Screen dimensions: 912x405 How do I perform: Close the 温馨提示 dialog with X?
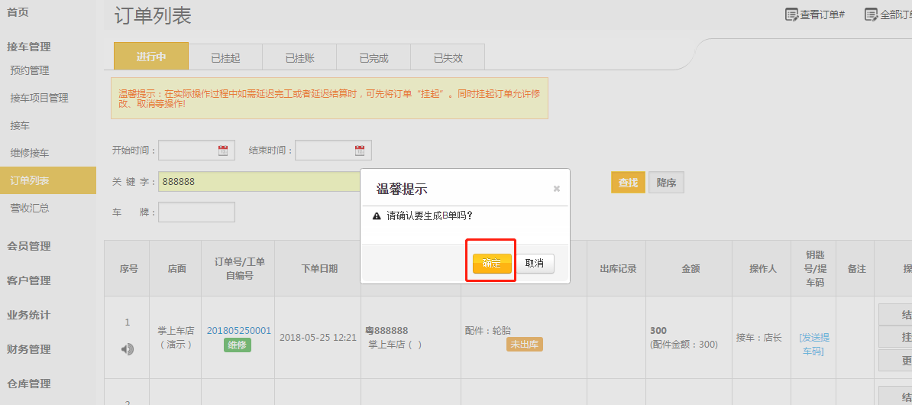tap(557, 189)
